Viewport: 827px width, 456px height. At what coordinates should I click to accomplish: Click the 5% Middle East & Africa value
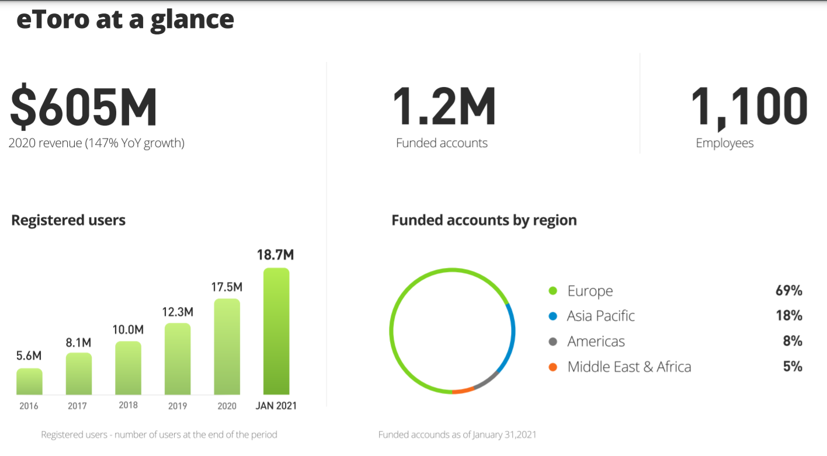coord(793,367)
